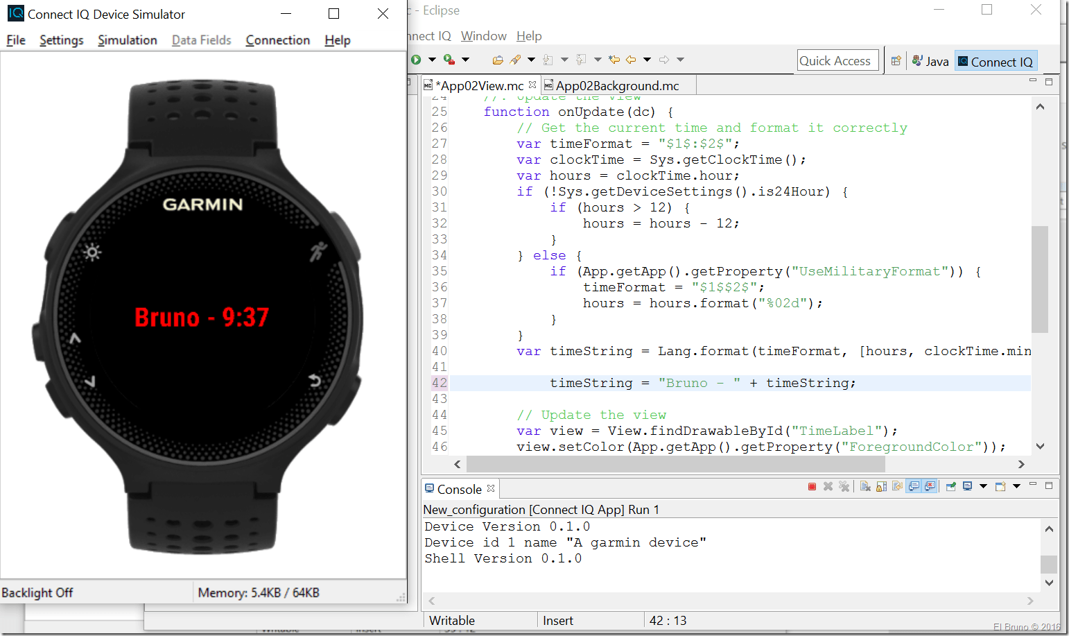Screen dimensions: 1069x636
Task: Click the green Run button in Eclipse toolbar
Action: pyautogui.click(x=416, y=60)
